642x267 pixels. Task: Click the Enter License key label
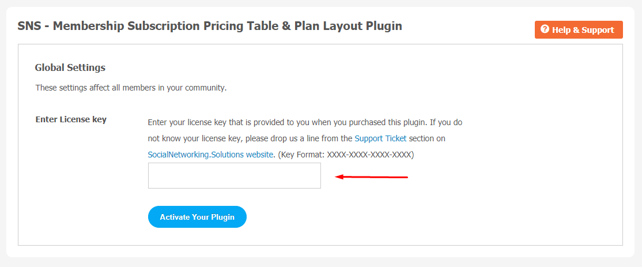coord(71,119)
